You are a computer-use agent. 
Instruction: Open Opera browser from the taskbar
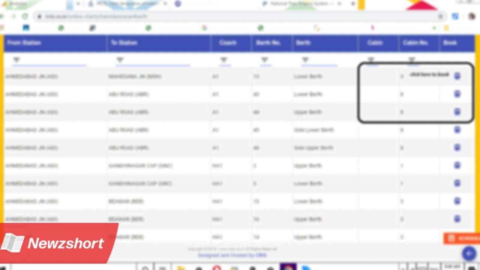coord(217,268)
